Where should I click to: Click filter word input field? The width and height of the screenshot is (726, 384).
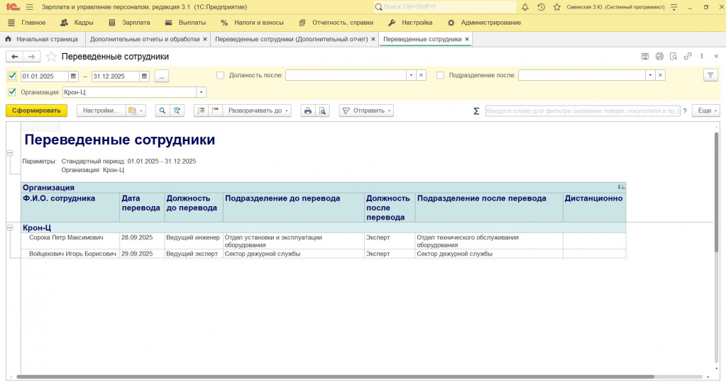tap(583, 111)
